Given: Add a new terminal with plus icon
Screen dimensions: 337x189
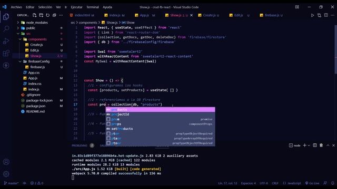Looking at the screenshot, I should coord(304,145).
